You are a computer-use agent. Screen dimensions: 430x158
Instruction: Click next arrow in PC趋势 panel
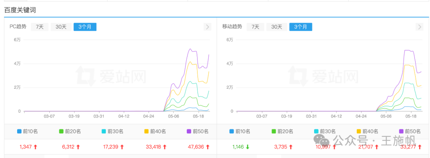coord(207,27)
